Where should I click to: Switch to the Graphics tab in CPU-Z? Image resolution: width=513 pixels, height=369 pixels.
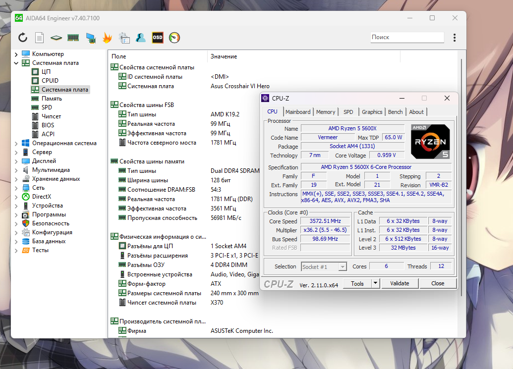372,112
